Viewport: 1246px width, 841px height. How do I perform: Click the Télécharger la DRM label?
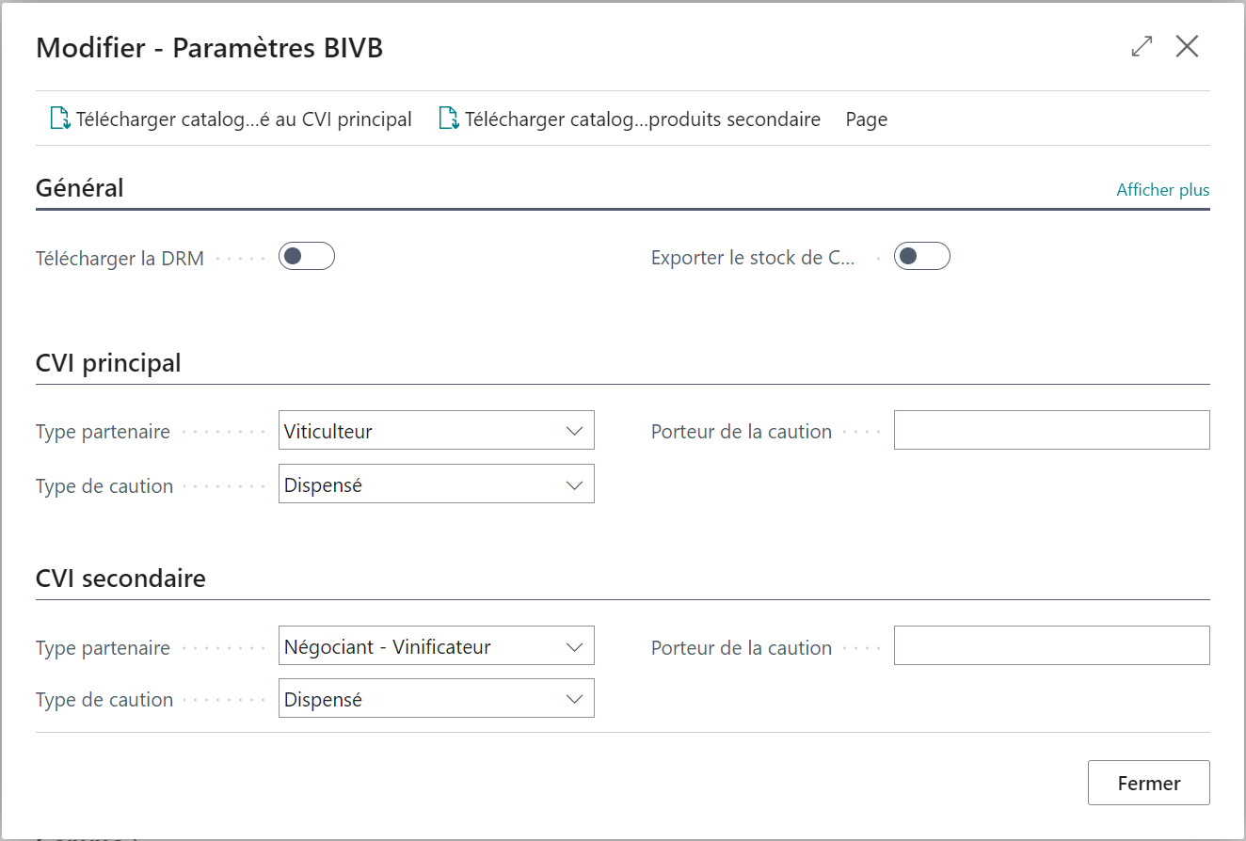[120, 258]
